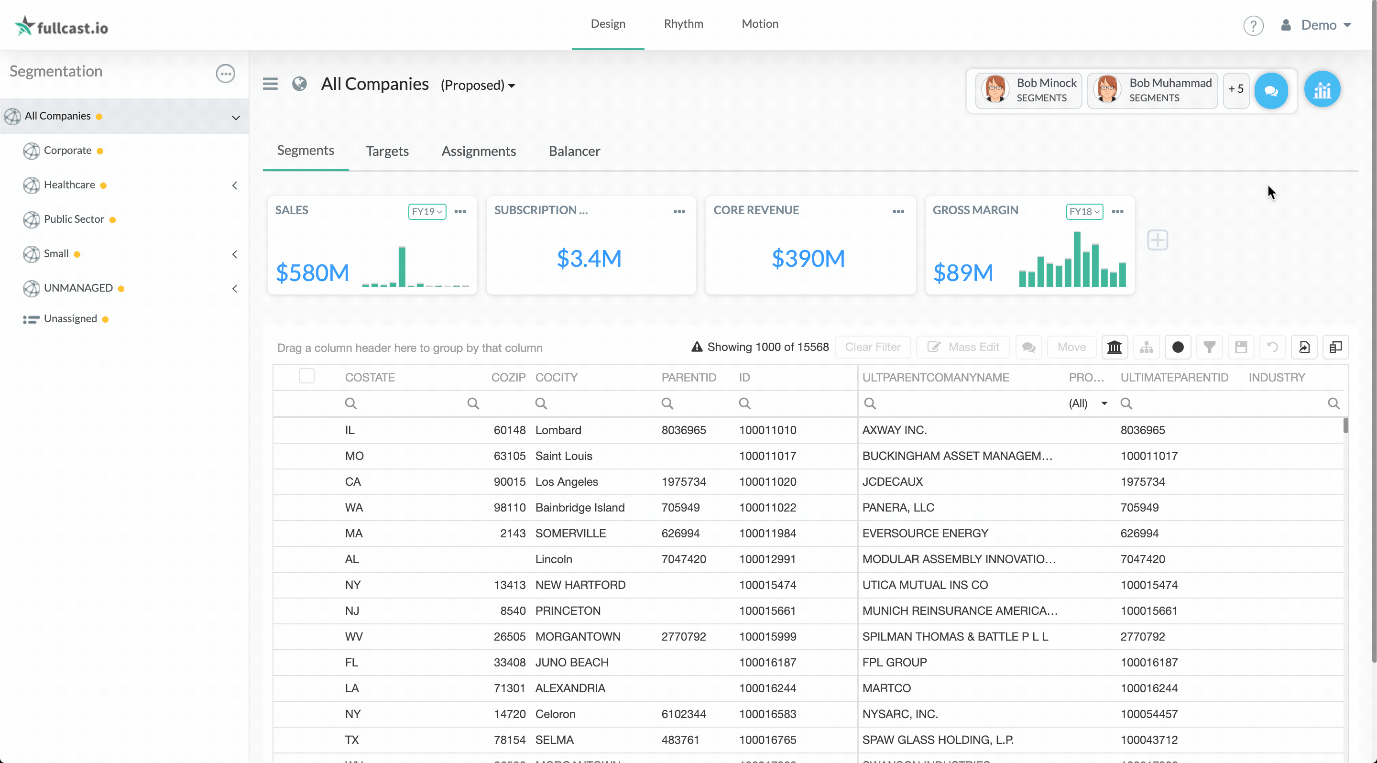Screen dimensions: 1377x763
Task: Open the blue analytics chart button
Action: (1322, 89)
